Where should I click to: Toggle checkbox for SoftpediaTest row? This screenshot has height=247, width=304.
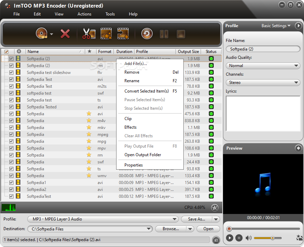pyautogui.click(x=11, y=196)
